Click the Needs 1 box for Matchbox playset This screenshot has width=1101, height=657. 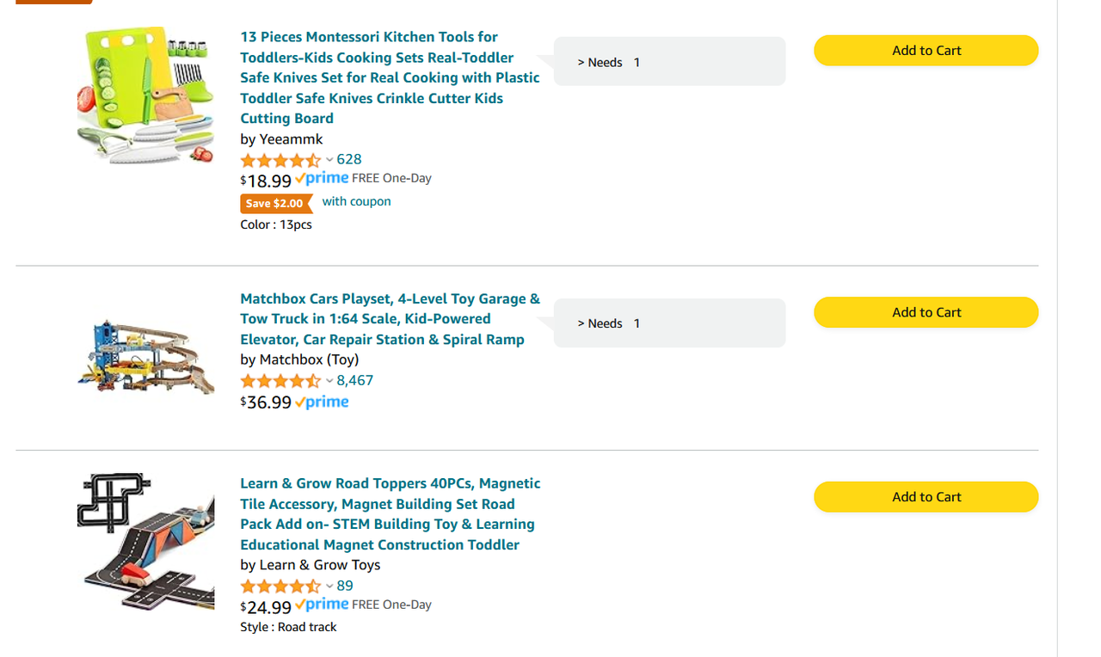(x=669, y=323)
